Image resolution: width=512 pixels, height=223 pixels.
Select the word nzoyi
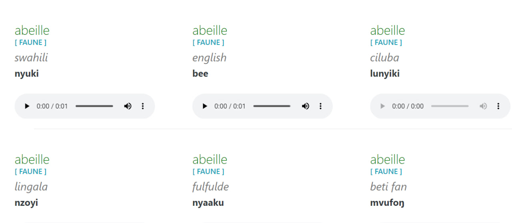point(26,203)
